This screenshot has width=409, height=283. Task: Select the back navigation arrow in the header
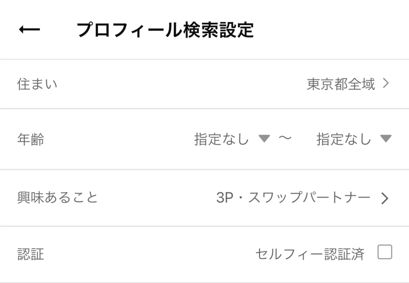click(x=29, y=29)
